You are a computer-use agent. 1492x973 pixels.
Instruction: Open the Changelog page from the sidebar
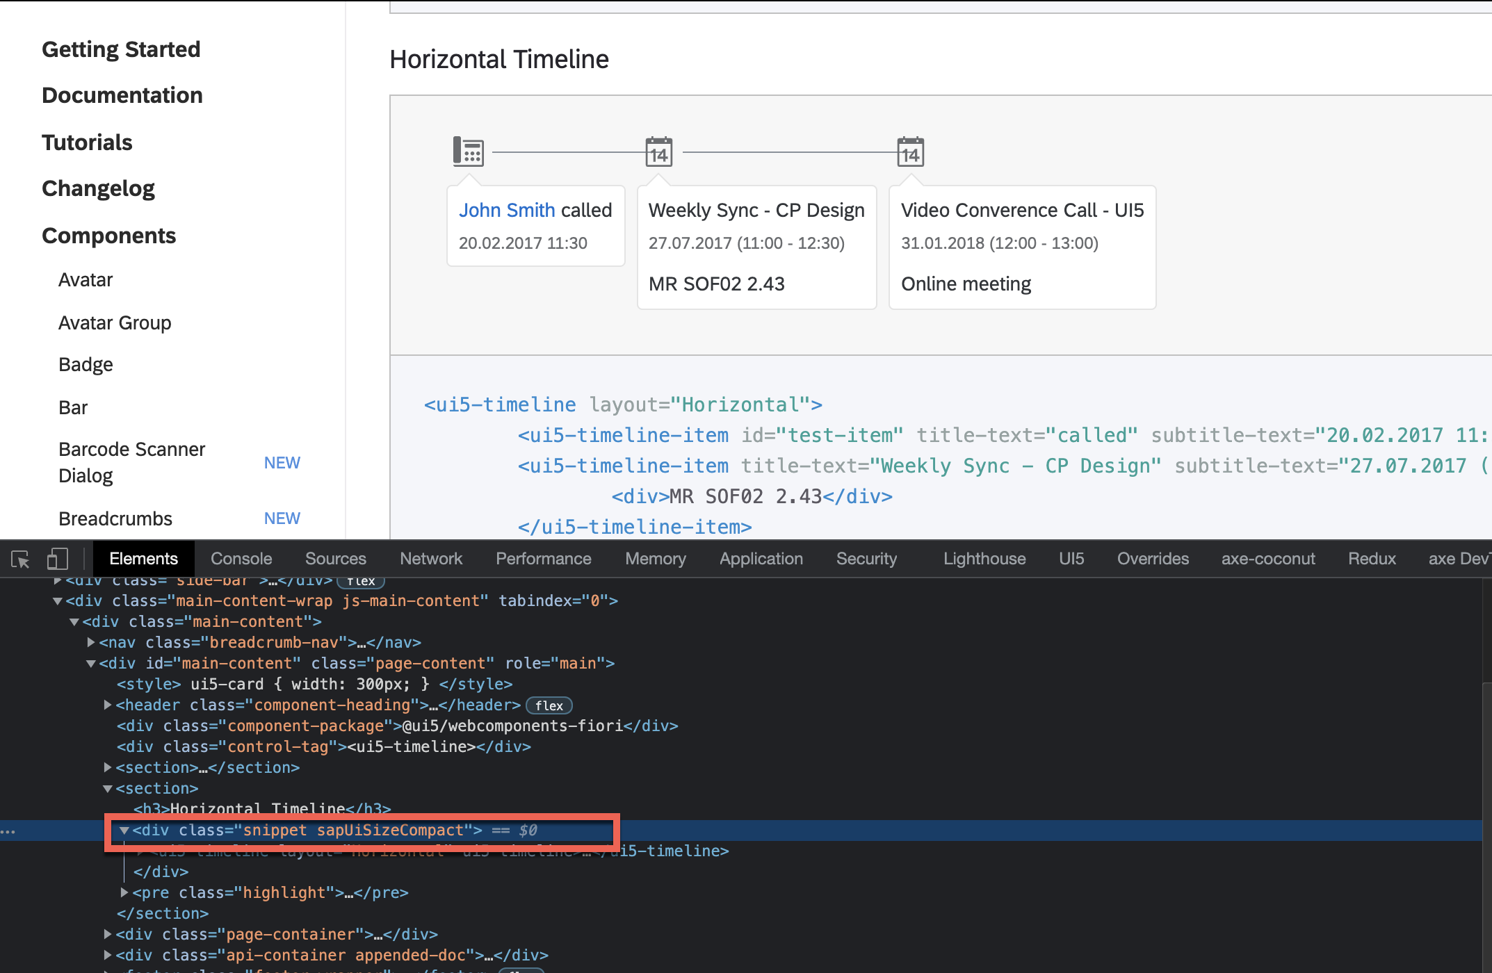point(98,188)
